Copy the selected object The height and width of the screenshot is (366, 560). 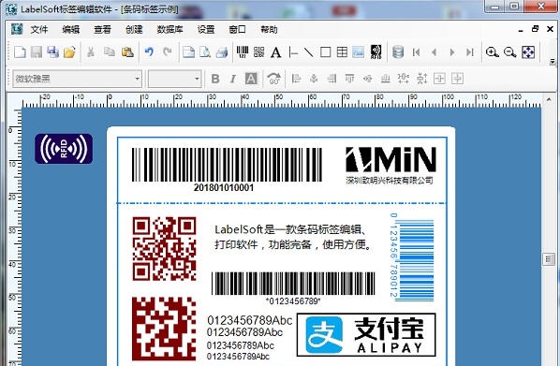(x=110, y=52)
